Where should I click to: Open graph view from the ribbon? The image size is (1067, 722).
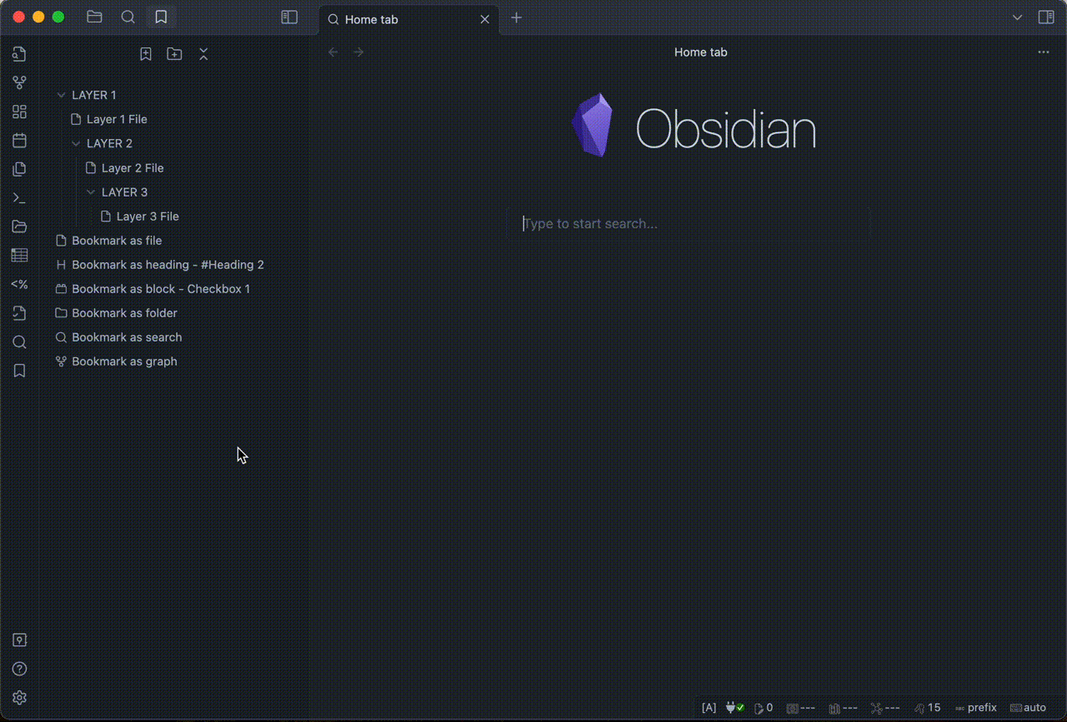(x=19, y=83)
